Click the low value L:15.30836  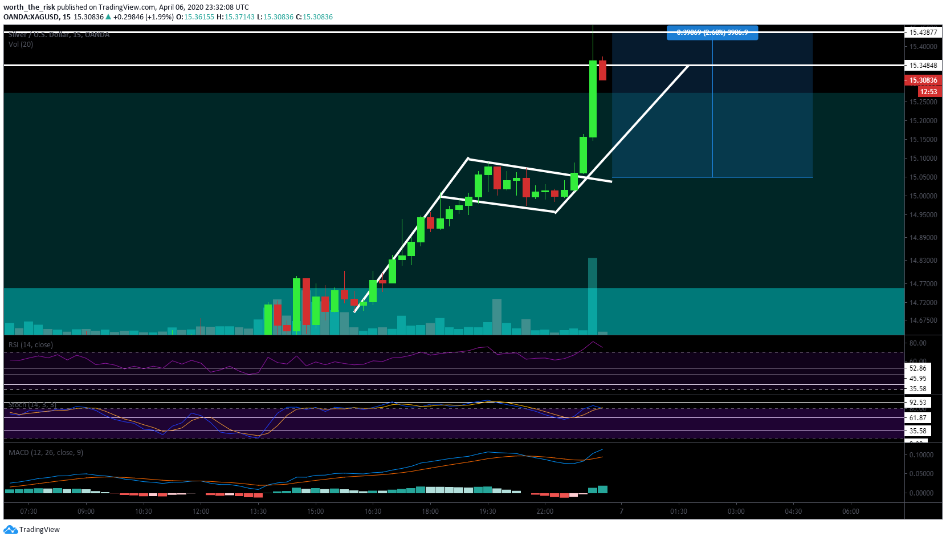coord(275,17)
